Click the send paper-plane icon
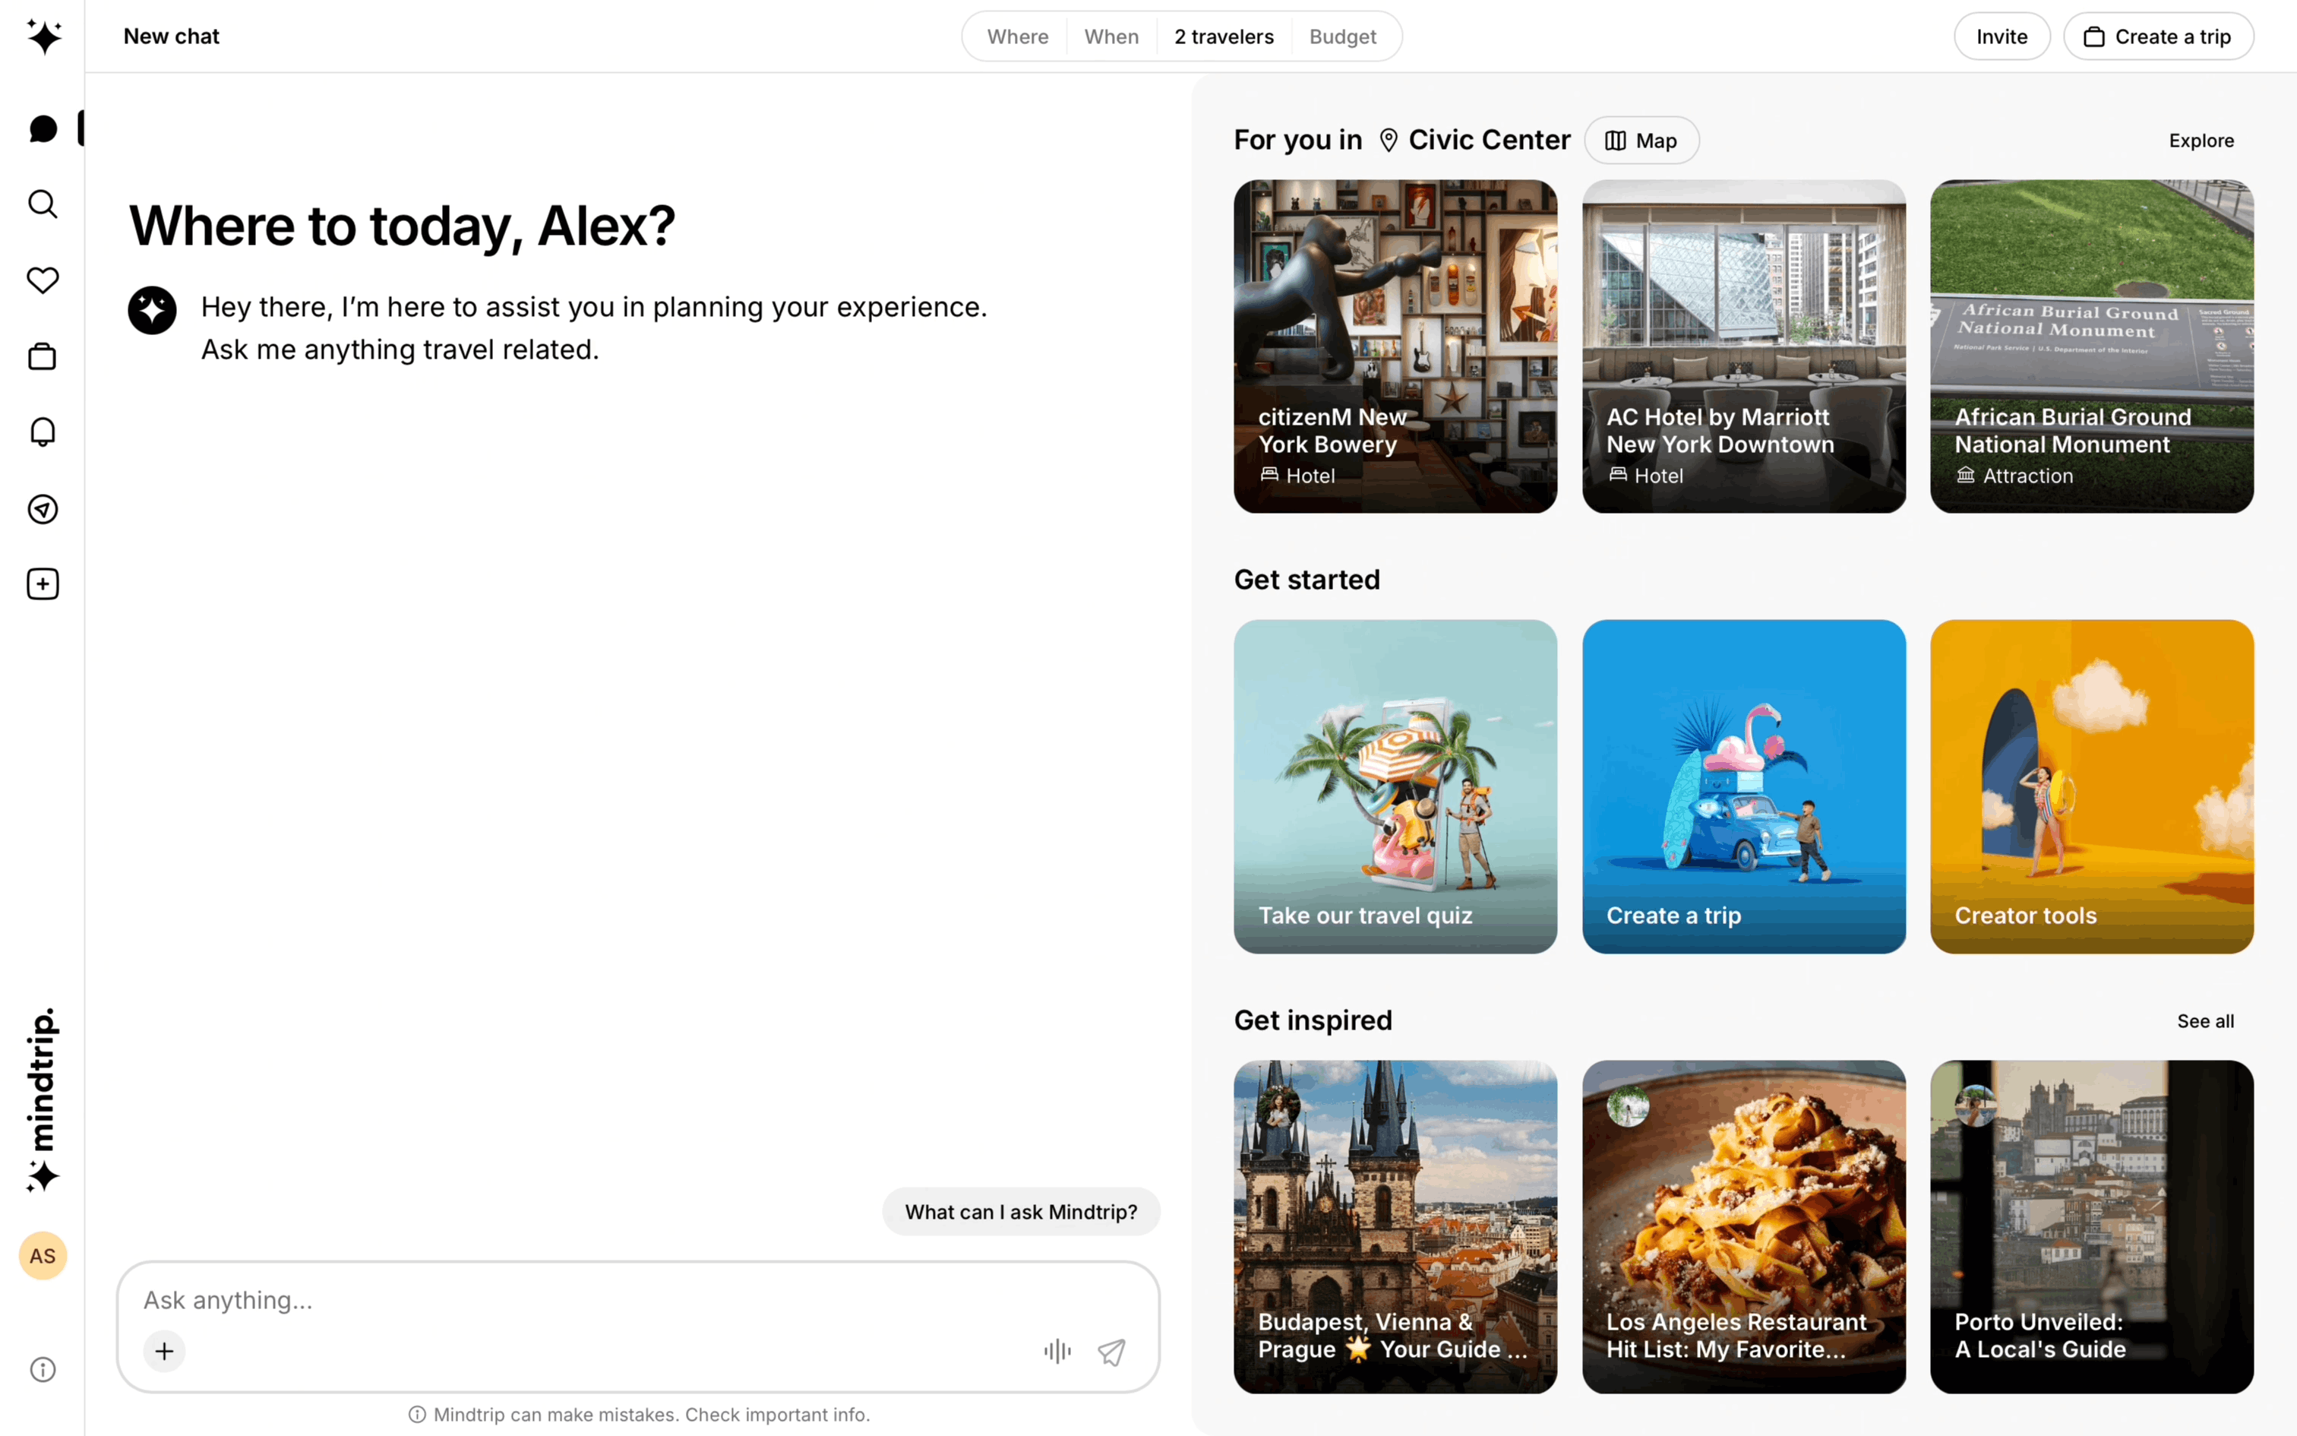The width and height of the screenshot is (2297, 1436). 1111,1351
